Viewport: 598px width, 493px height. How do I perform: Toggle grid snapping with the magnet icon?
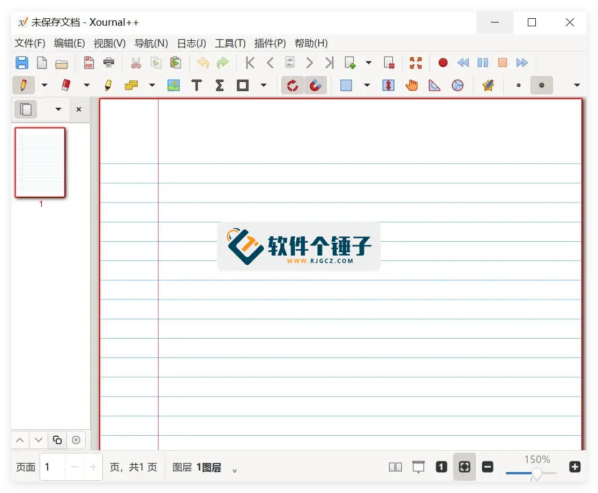coord(316,85)
